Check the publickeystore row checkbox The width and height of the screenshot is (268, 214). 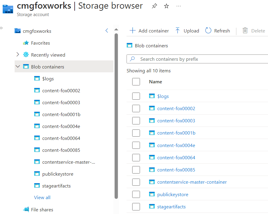pyautogui.click(x=136, y=194)
